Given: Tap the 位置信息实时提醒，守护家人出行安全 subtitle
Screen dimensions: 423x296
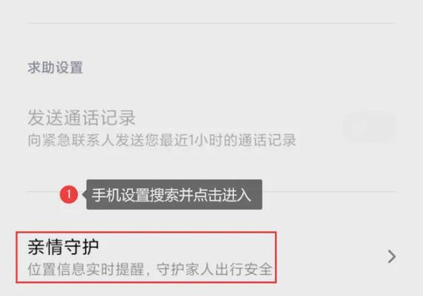Looking at the screenshot, I should (x=150, y=269).
